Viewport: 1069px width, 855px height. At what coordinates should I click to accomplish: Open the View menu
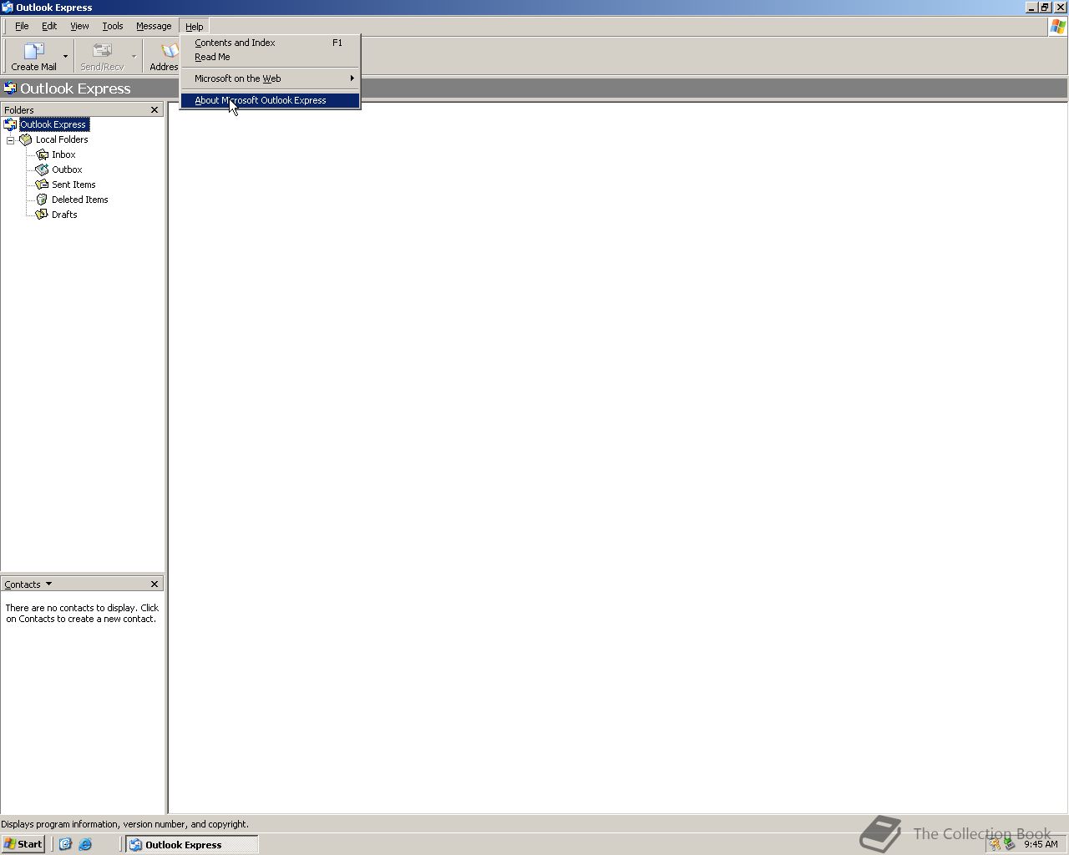(x=79, y=26)
